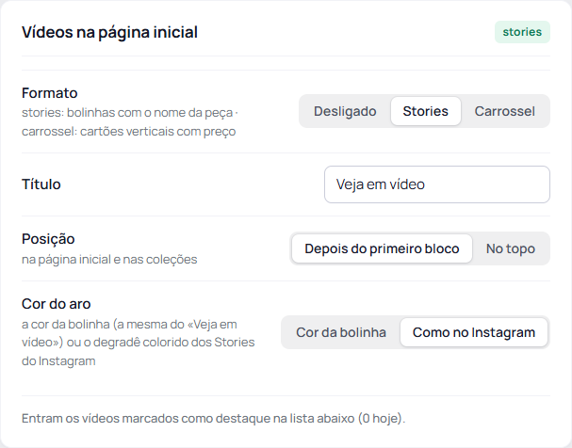Click the Título label
The image size is (572, 448).
41,184
